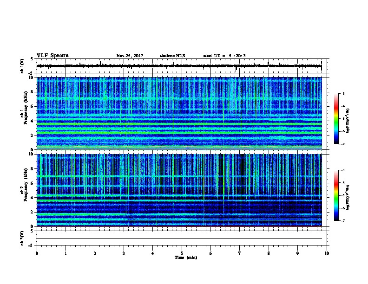368x284 pixels.
Task: Click the ch.2 color bar log(PSD) label
Action: pos(348,197)
